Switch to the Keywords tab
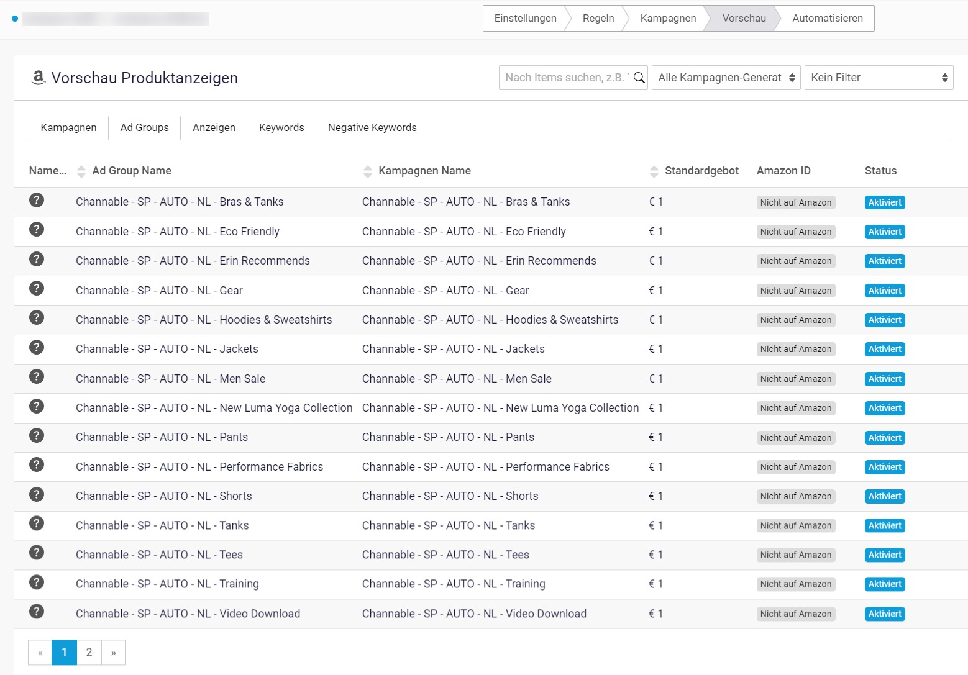 point(281,127)
